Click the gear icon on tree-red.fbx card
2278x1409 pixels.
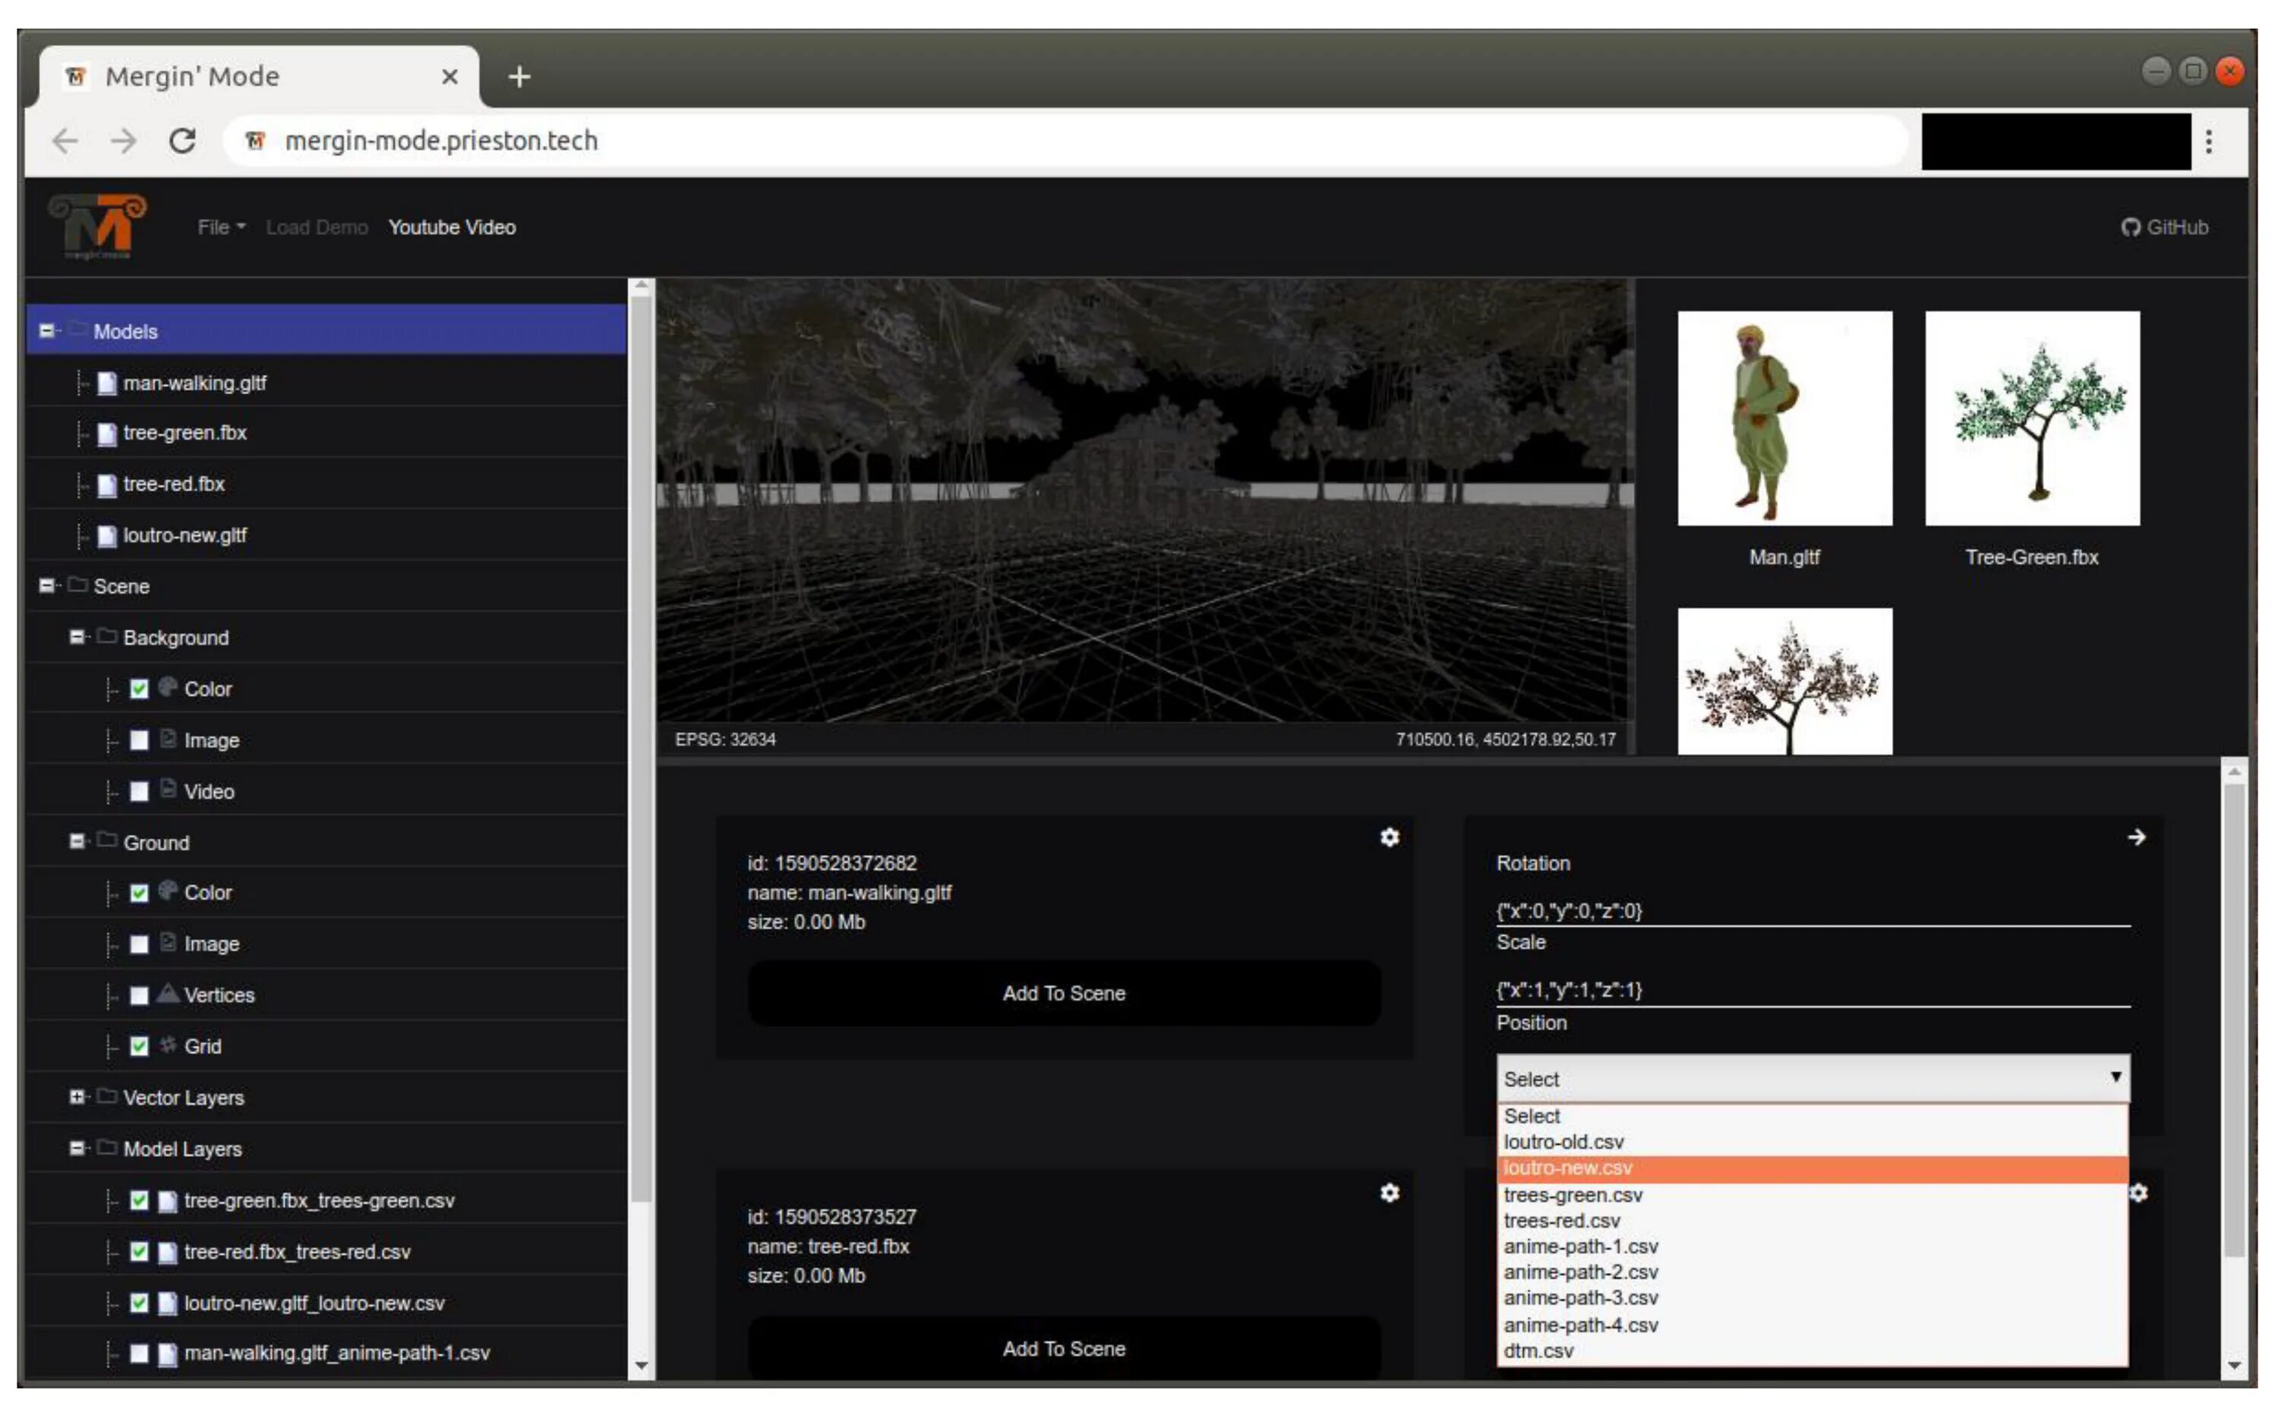pyautogui.click(x=1389, y=1193)
